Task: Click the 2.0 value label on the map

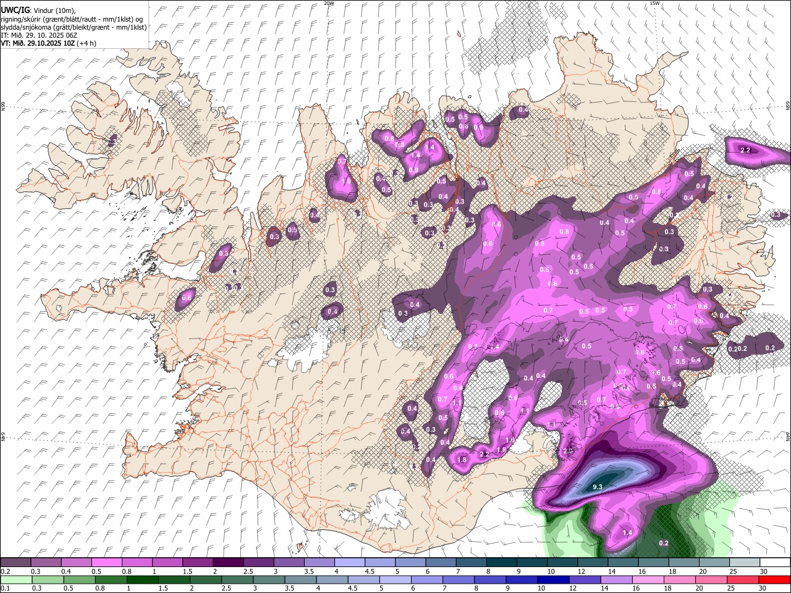Action: click(569, 451)
